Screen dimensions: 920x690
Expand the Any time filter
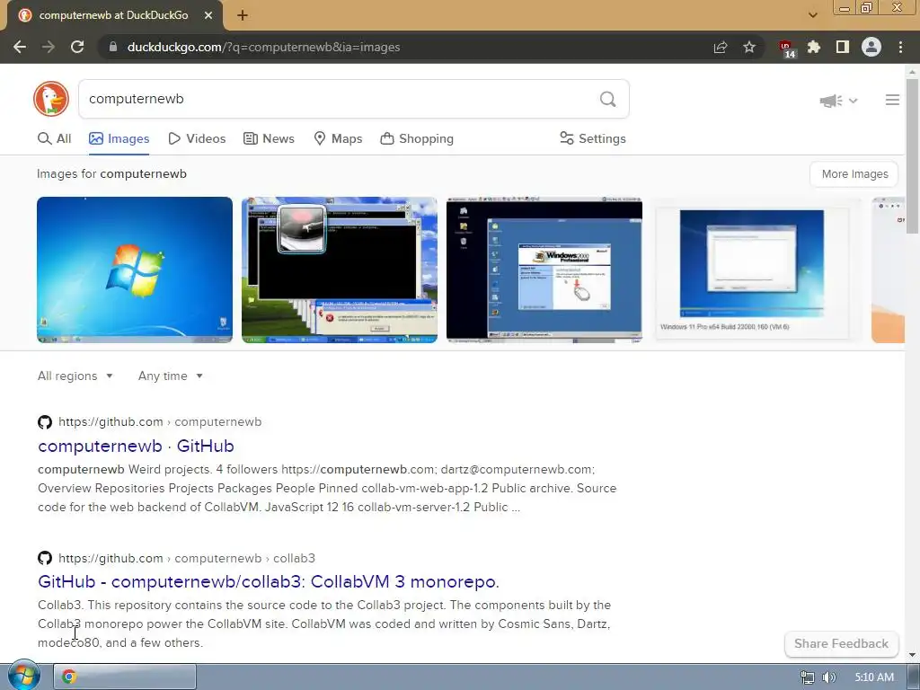[x=170, y=376]
